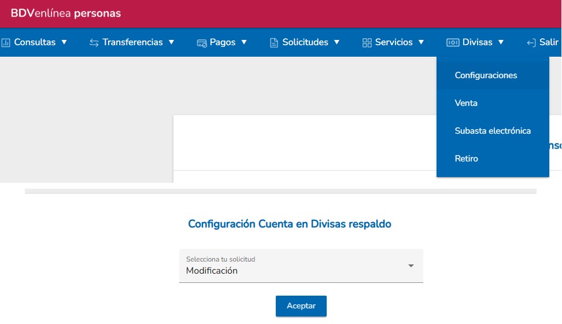Click the BDVenlínea personas logo
This screenshot has width=562, height=324.
tap(66, 13)
